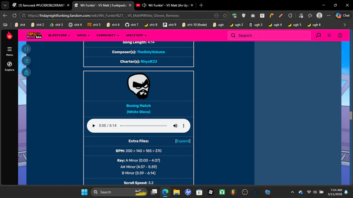This screenshot has height=198, width=353.
Task: Go back to previous page
Action: (x=5, y=16)
